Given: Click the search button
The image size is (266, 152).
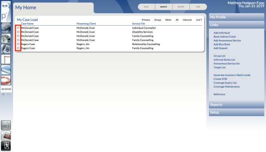Looking at the screenshot, I should [x=163, y=7].
